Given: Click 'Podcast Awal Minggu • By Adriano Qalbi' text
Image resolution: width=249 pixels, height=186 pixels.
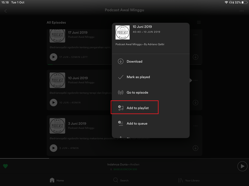Looking at the screenshot, I should 140,44.
